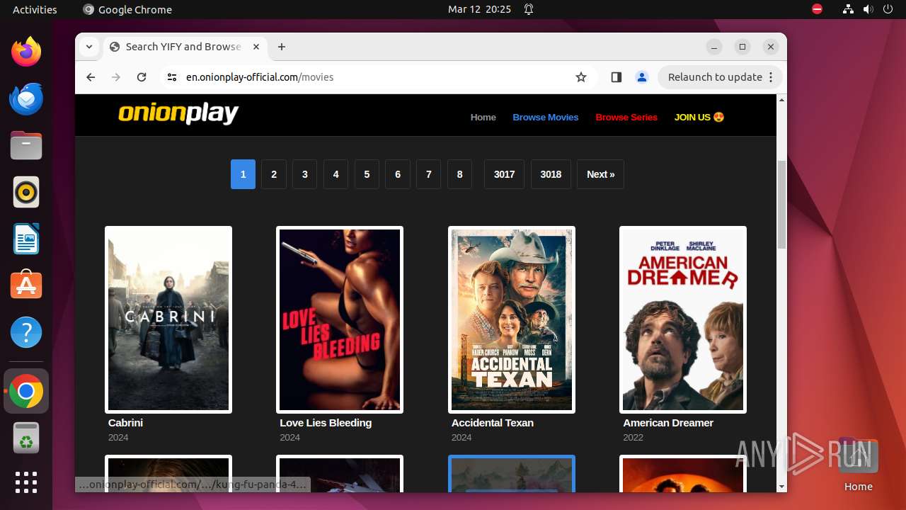Open the Files manager dock icon
Viewport: 906px width, 510px height.
coord(26,145)
